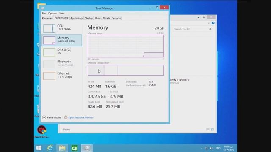Launch Internet Explorer from the taskbar
Image resolution: width=271 pixels, height=152 pixels.
click(50, 148)
